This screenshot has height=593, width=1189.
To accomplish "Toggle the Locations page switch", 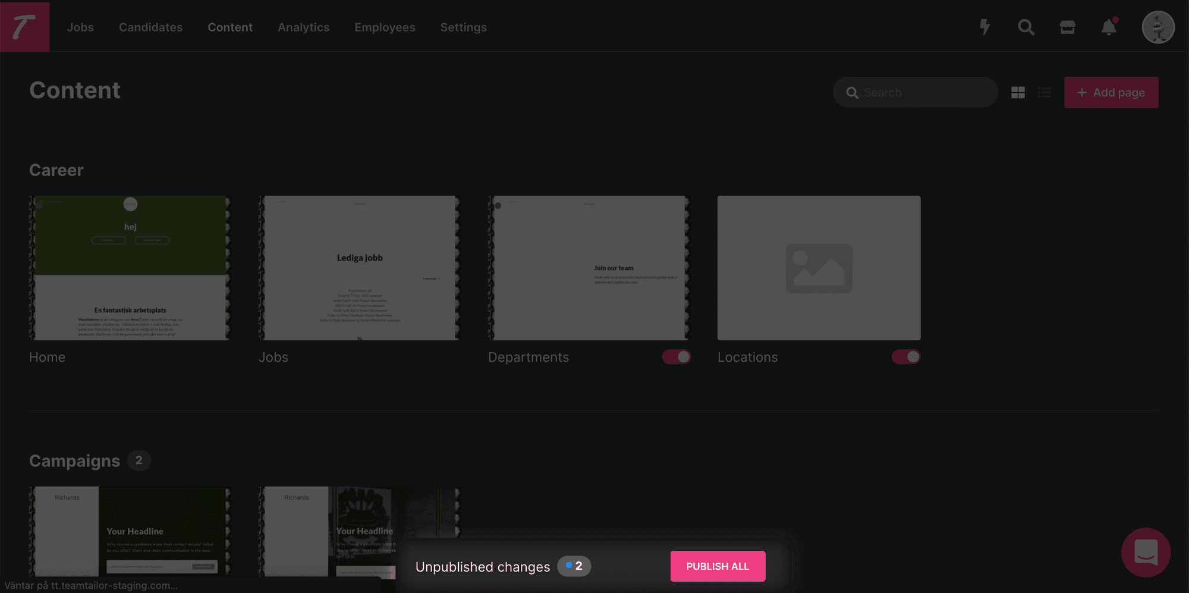I will pyautogui.click(x=906, y=357).
